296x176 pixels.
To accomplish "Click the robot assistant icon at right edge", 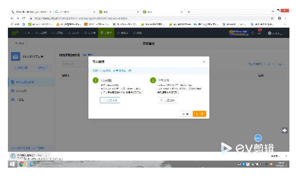I will point(285,131).
